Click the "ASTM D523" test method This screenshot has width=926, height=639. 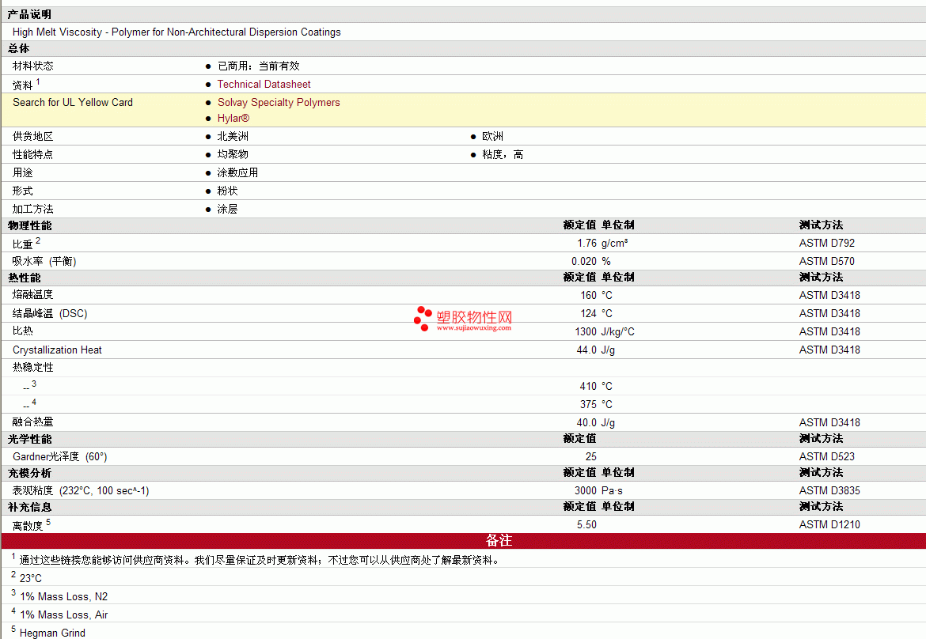pos(827,457)
